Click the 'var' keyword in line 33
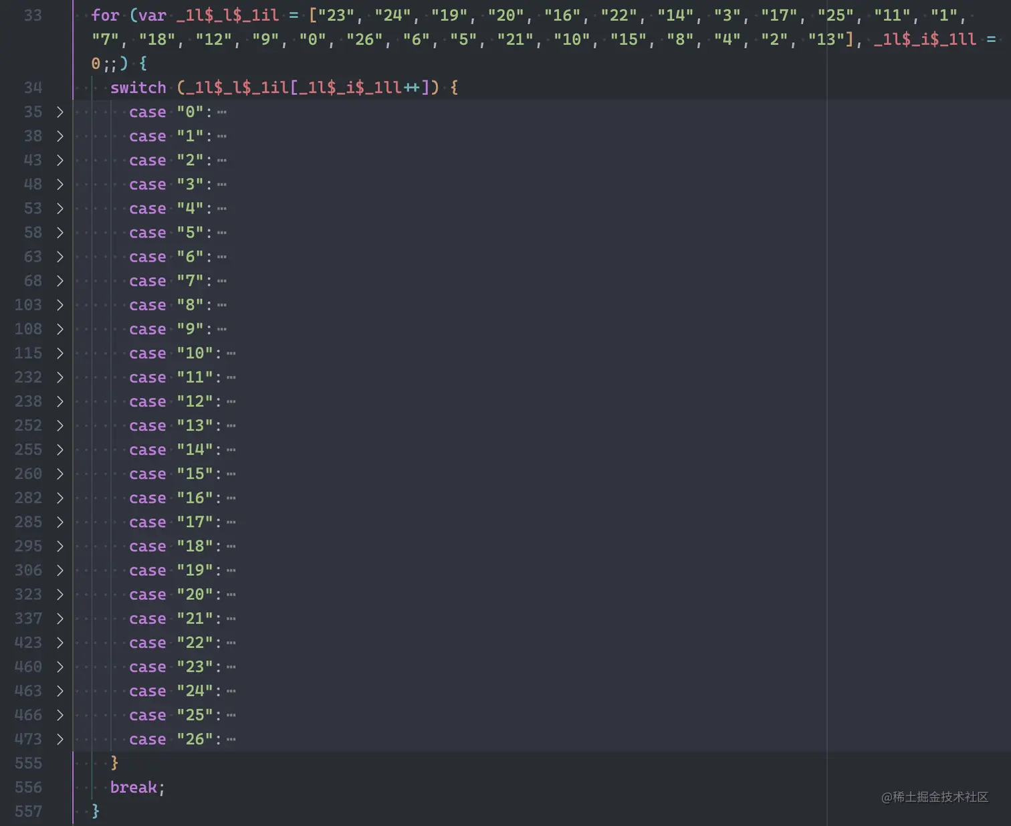1011x826 pixels. [x=152, y=15]
